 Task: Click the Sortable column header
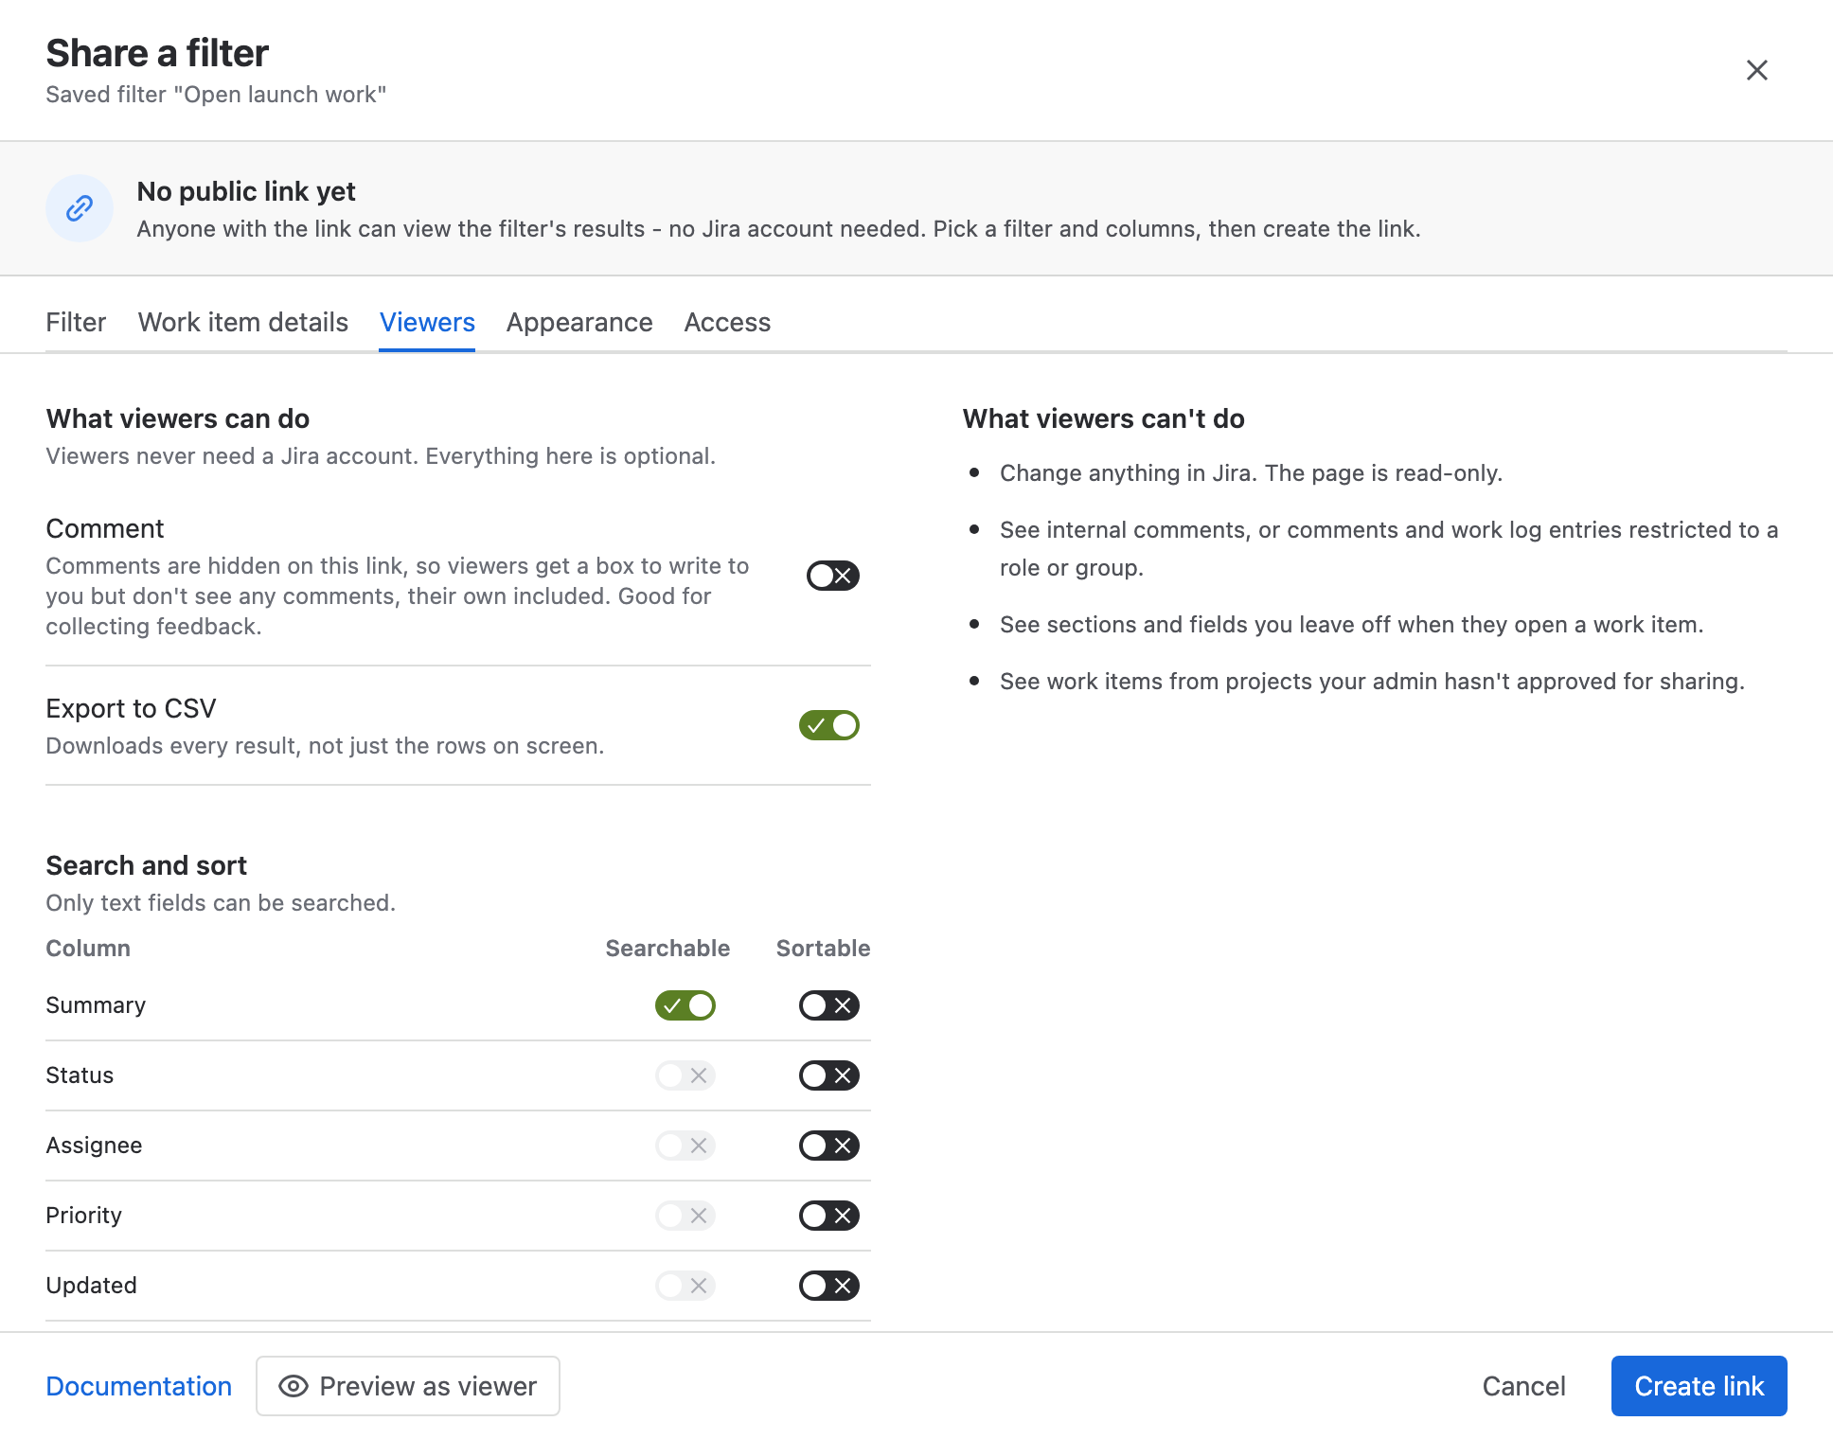click(x=823, y=949)
